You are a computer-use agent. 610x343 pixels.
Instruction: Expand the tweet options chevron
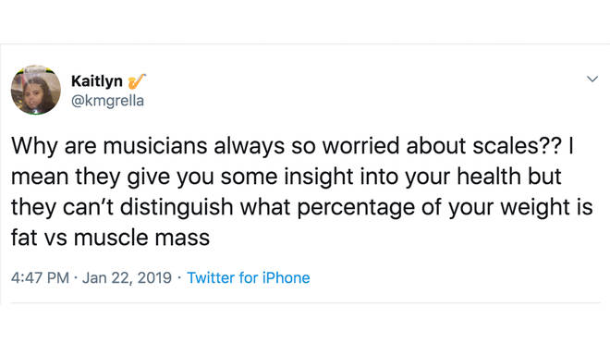(592, 79)
